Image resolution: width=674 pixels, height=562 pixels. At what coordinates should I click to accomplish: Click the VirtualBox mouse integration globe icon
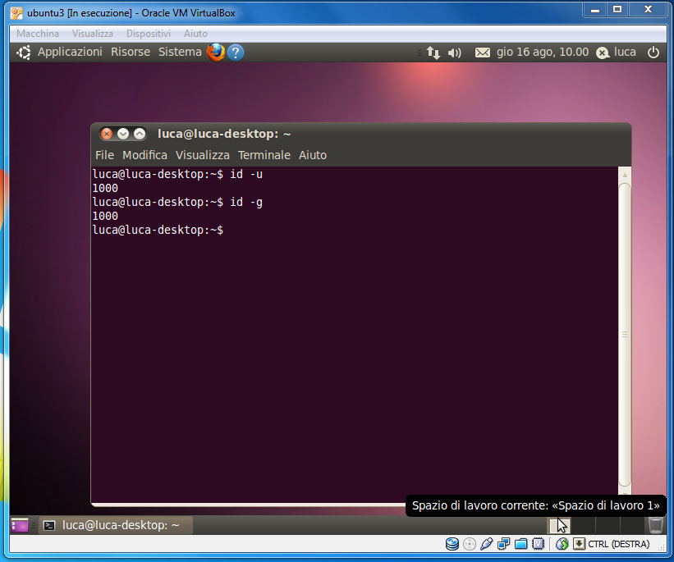pos(562,544)
